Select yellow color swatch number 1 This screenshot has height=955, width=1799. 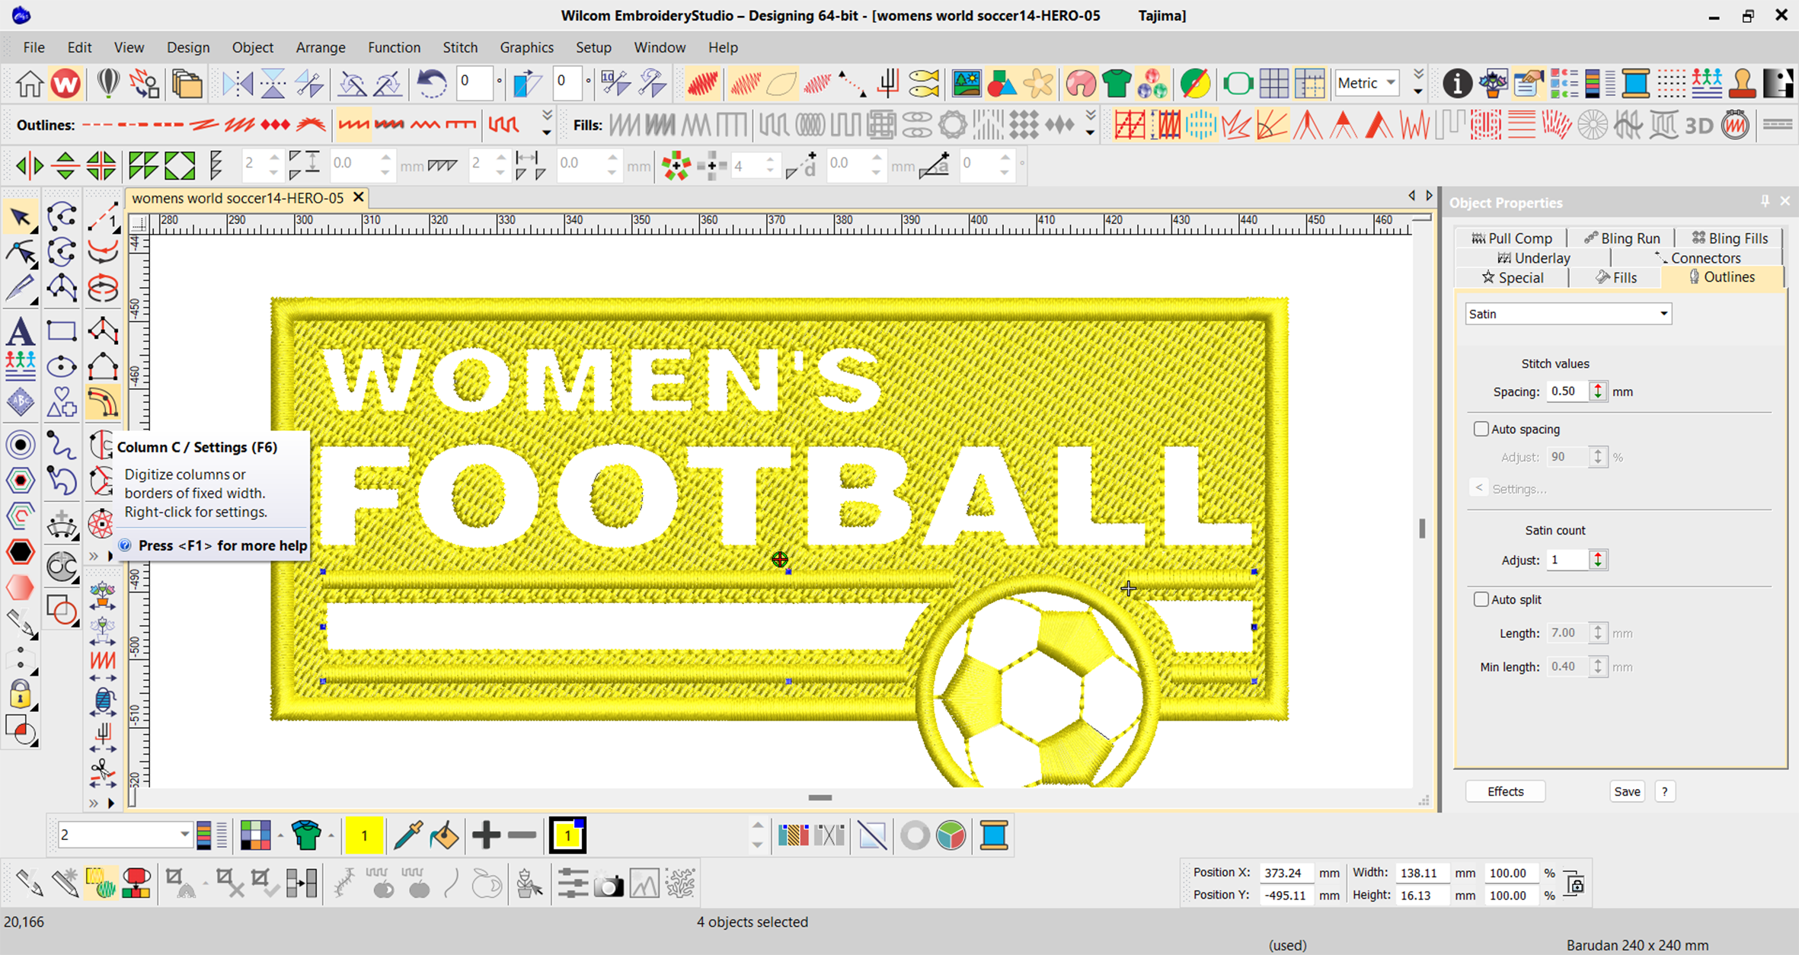click(364, 835)
